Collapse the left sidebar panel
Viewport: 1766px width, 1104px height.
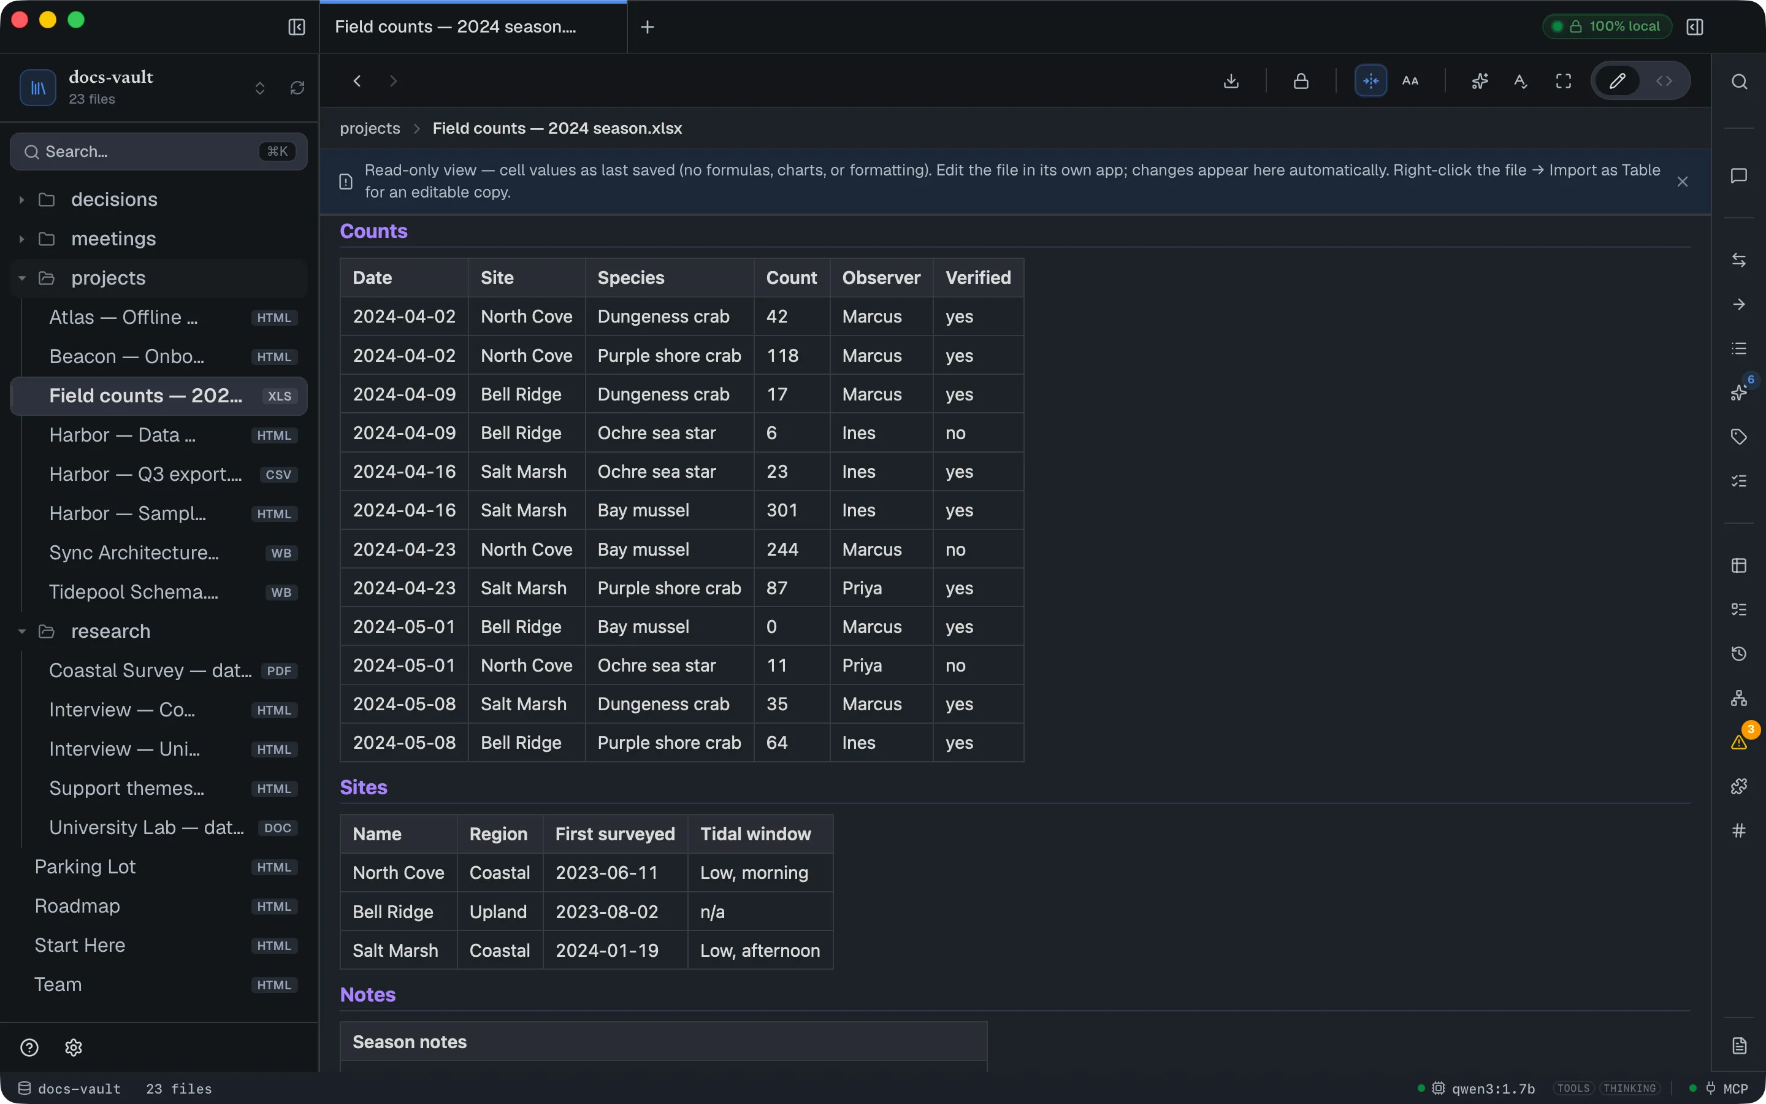(x=296, y=27)
